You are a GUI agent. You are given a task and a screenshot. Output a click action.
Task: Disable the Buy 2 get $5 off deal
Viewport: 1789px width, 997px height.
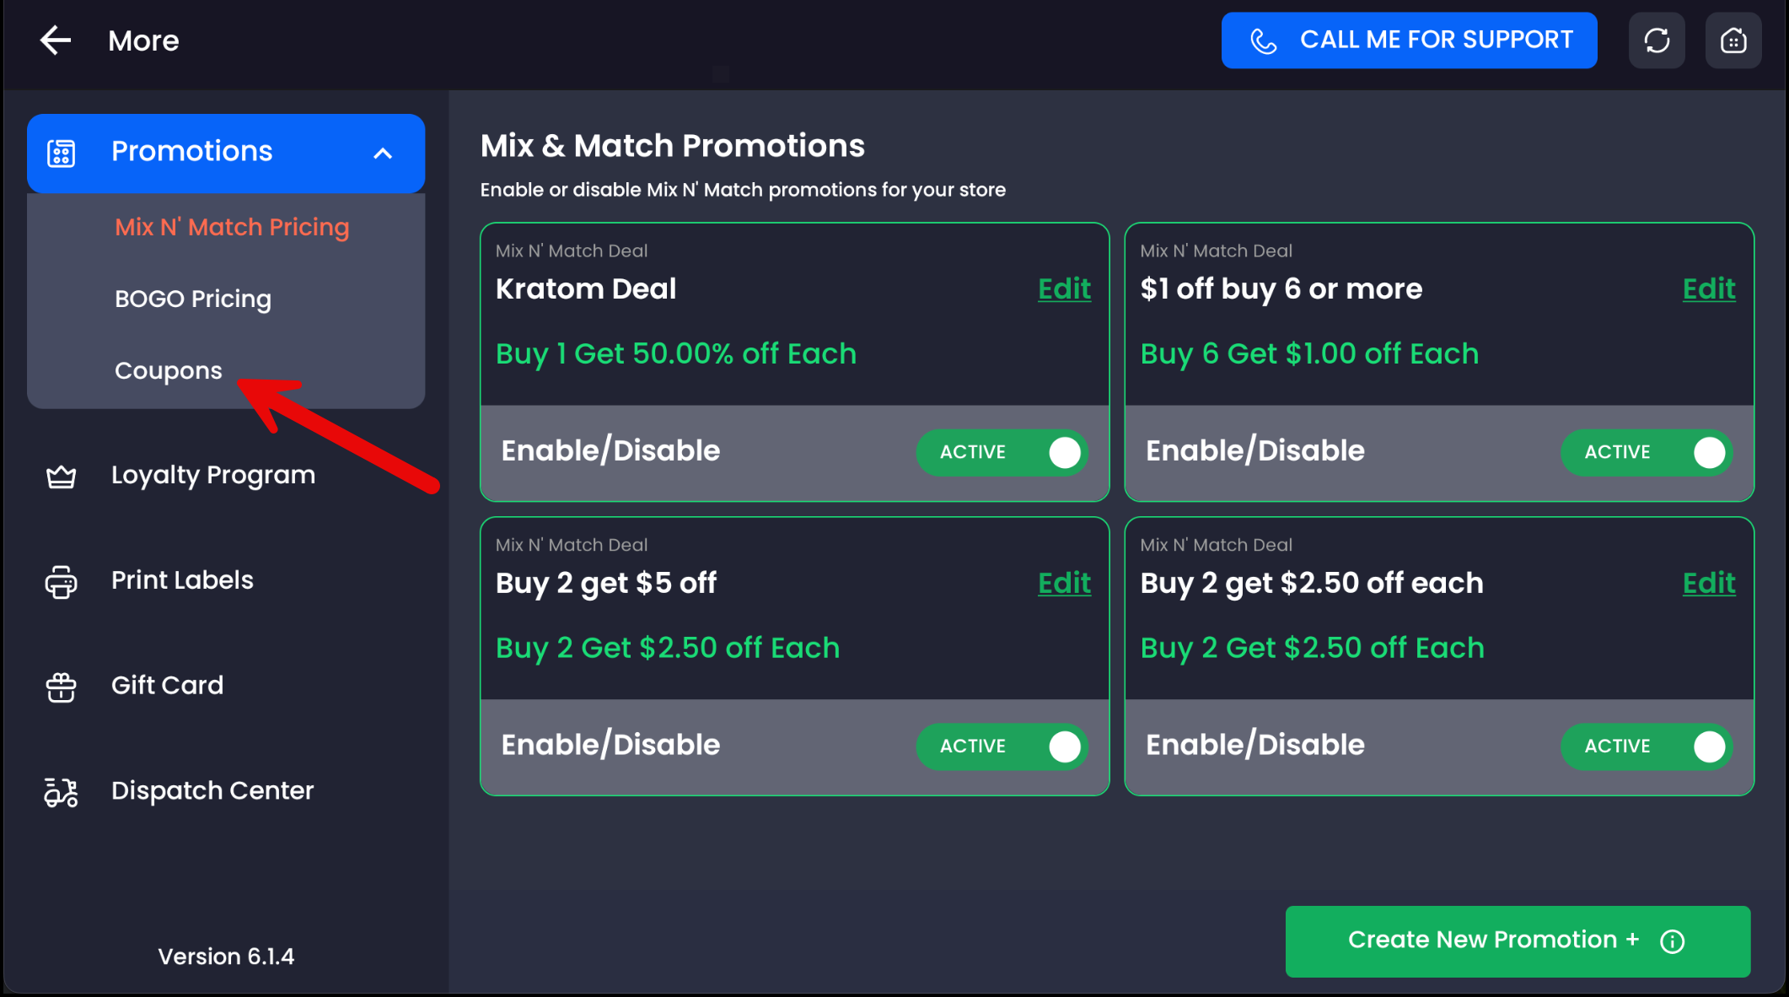(1002, 746)
